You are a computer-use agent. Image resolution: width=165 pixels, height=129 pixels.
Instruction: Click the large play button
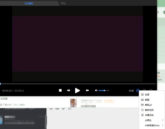click(x=77, y=91)
